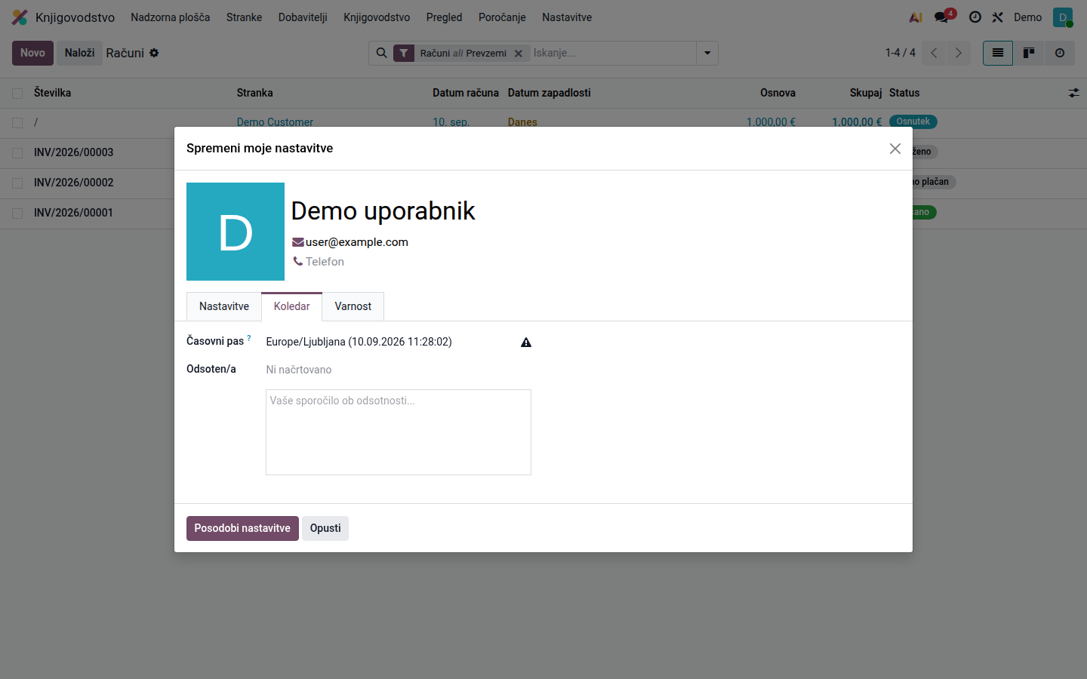Click the out-of-office message text area
Screen dimensions: 1087x679
pos(399,432)
